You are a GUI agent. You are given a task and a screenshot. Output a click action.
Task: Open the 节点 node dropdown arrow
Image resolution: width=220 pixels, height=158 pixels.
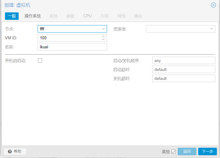103,29
